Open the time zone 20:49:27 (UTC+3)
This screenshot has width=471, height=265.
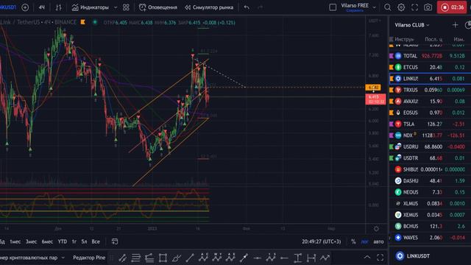pyautogui.click(x=322, y=241)
